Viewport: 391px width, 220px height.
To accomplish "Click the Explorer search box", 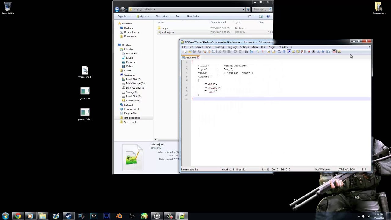I will [x=262, y=9].
